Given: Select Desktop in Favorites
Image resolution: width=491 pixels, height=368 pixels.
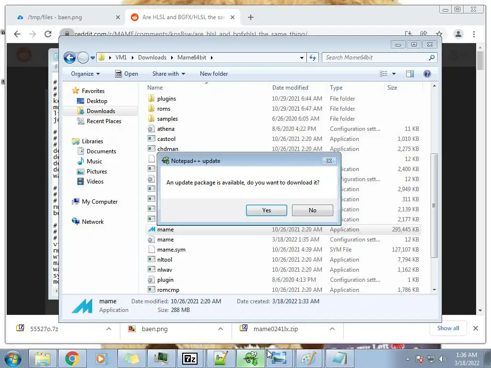Looking at the screenshot, I should pyautogui.click(x=92, y=101).
